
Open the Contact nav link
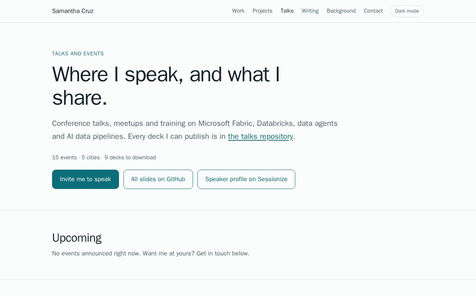coord(373,11)
